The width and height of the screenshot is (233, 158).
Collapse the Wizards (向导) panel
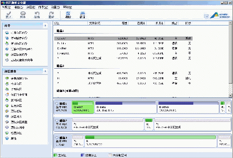[45, 26]
